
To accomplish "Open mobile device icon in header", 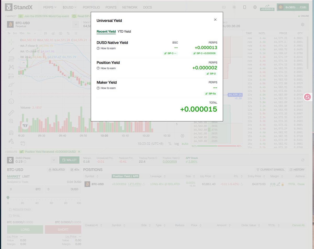I will 245,7.
